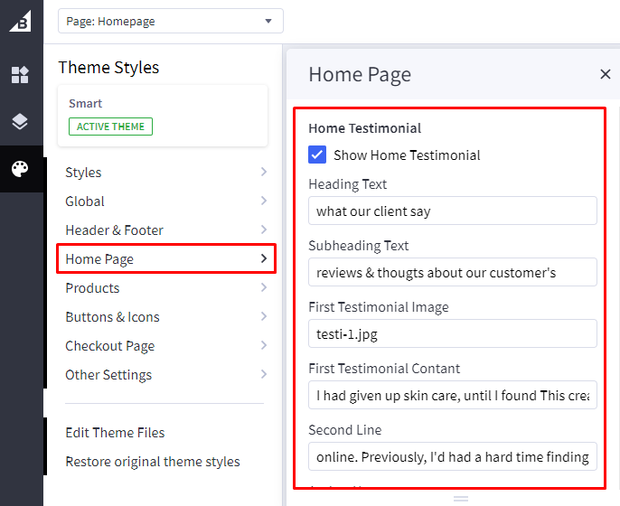Go to Checkout Page settings
Image resolution: width=620 pixels, height=506 pixels.
[164, 346]
